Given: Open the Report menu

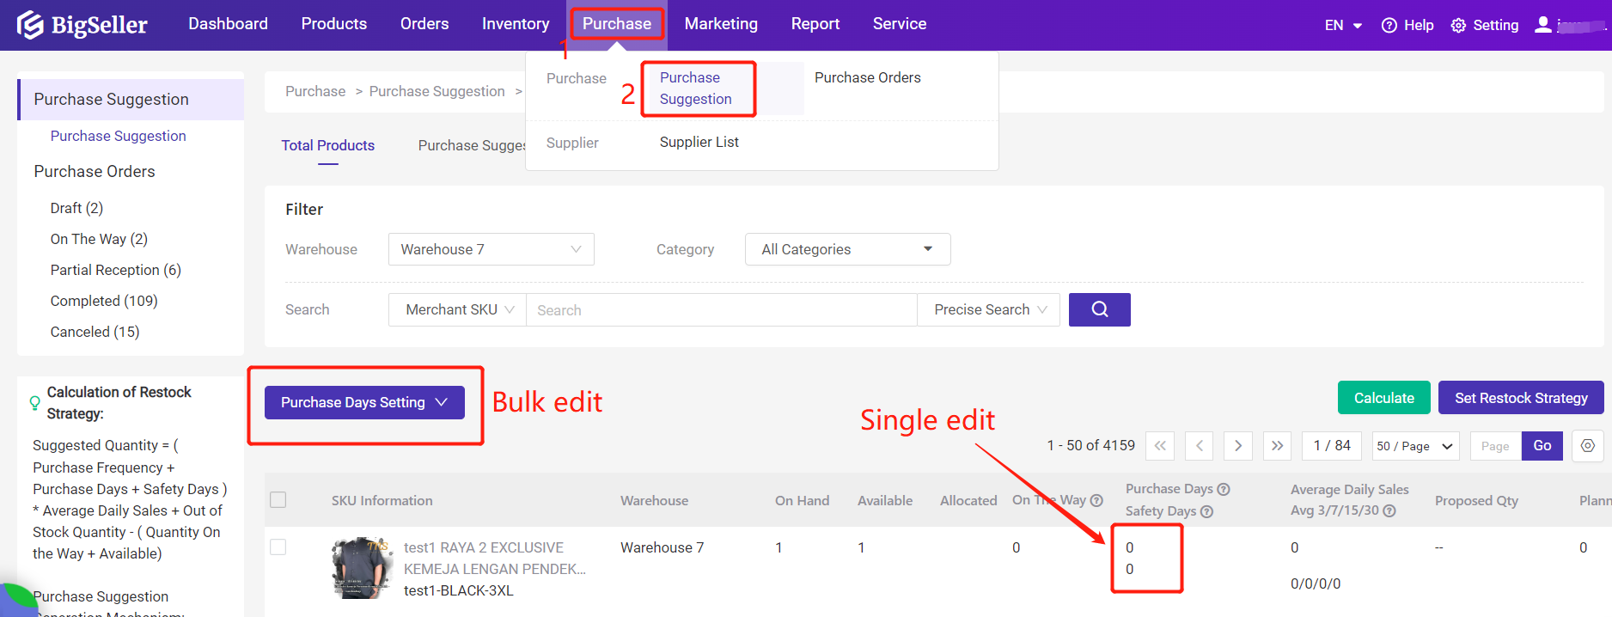Looking at the screenshot, I should pyautogui.click(x=815, y=24).
